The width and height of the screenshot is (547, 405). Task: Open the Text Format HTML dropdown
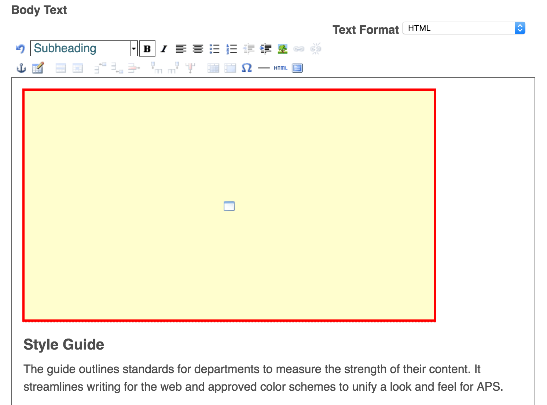[x=464, y=28]
